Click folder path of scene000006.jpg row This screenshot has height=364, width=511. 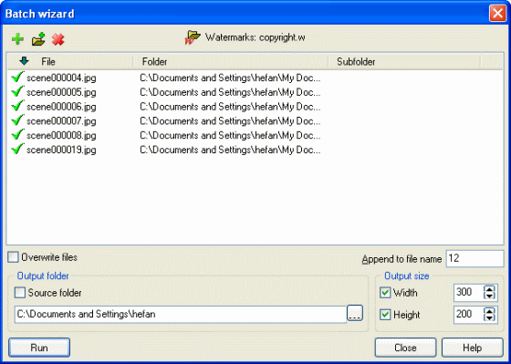click(230, 107)
